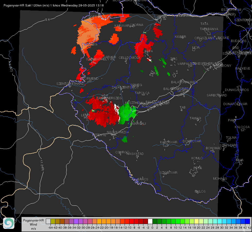This screenshot has height=232, width=252.
Task: Click the SARVAR label
Action: point(109,57)
